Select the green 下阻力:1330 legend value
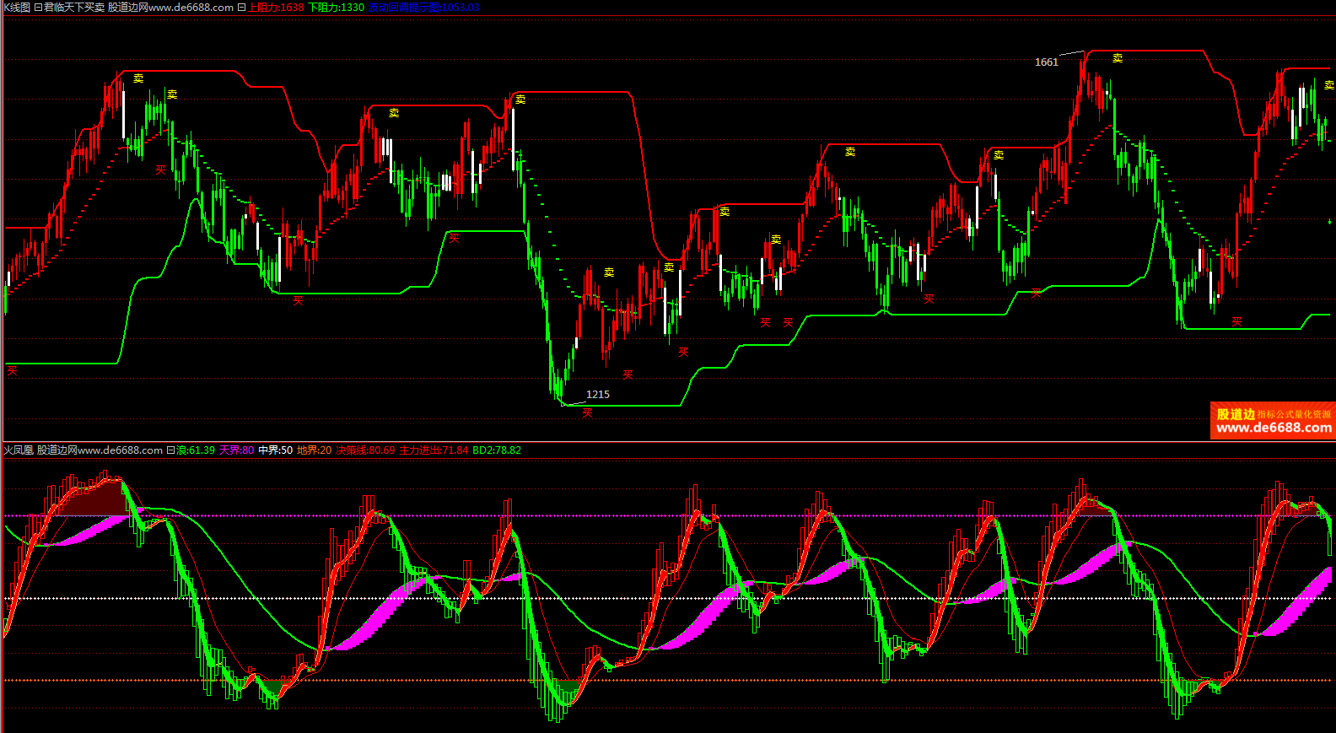The width and height of the screenshot is (1336, 733). (337, 8)
